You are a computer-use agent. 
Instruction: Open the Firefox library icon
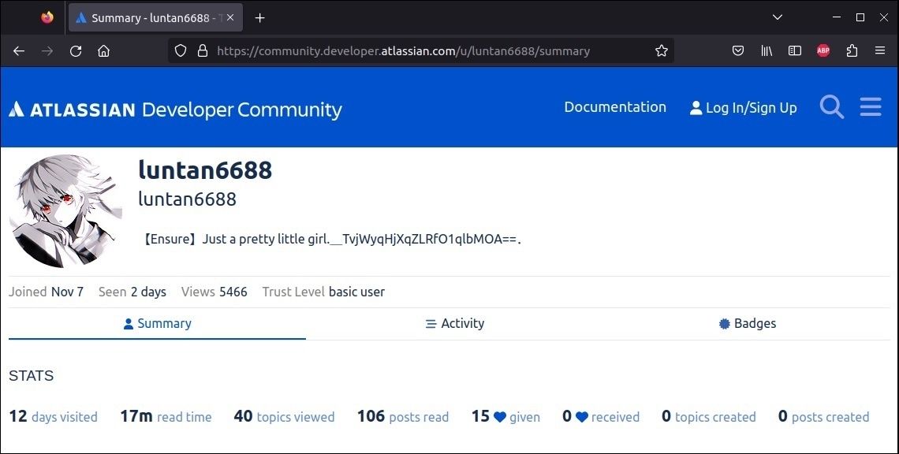coord(766,50)
